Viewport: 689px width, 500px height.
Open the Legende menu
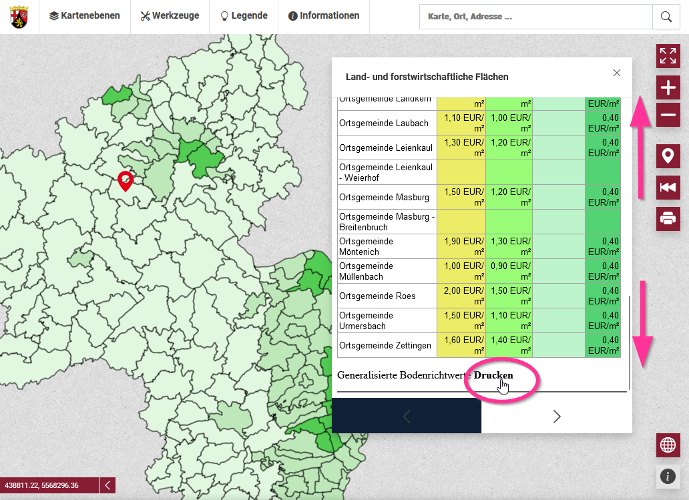244,16
